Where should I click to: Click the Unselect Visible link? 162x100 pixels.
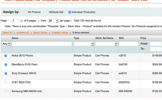click(x=60, y=33)
